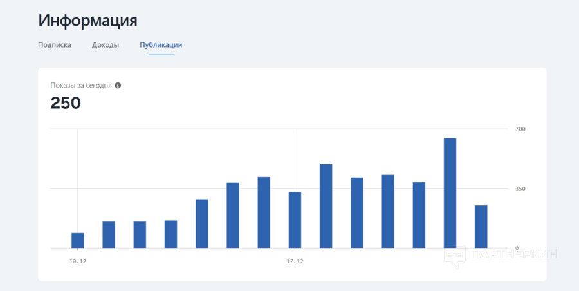Click the tallest bar in the chart
579x291 pixels.
click(x=450, y=193)
